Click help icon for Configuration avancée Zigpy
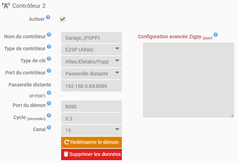 click(x=216, y=35)
